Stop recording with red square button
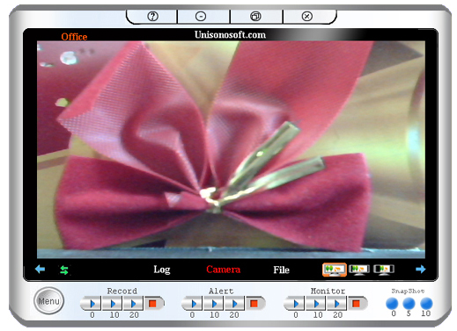 (153, 304)
